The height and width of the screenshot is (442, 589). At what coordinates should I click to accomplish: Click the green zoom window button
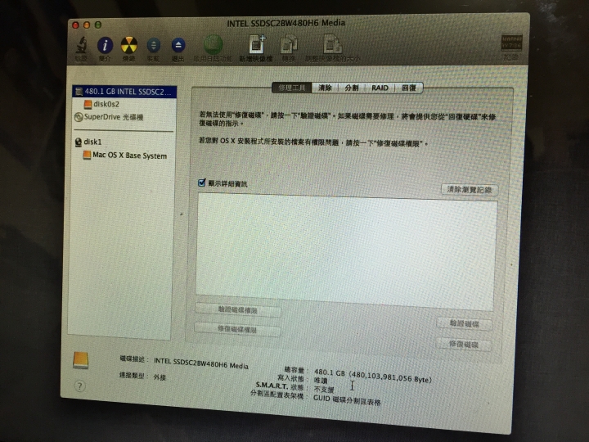point(98,25)
